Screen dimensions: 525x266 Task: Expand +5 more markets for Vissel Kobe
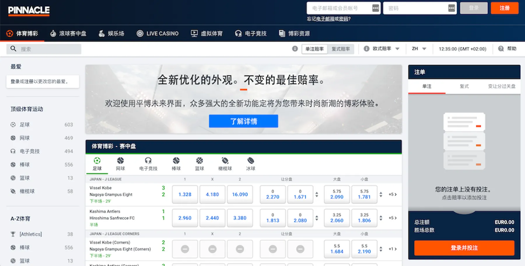(x=393, y=194)
